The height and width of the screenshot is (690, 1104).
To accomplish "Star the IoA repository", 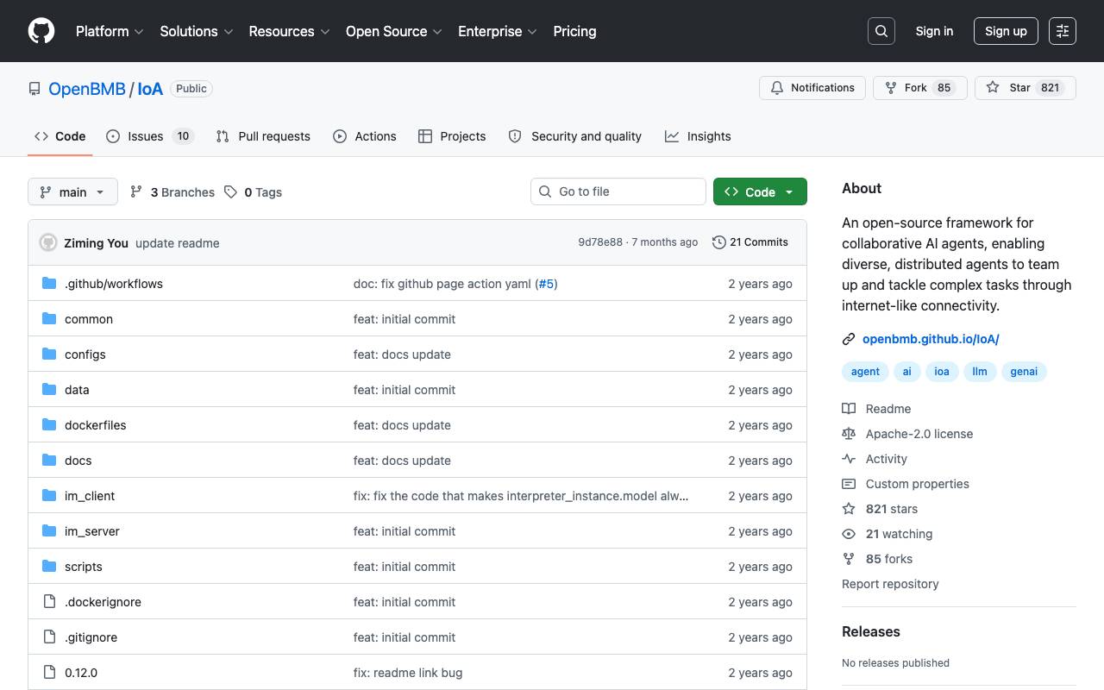I will coord(1026,88).
